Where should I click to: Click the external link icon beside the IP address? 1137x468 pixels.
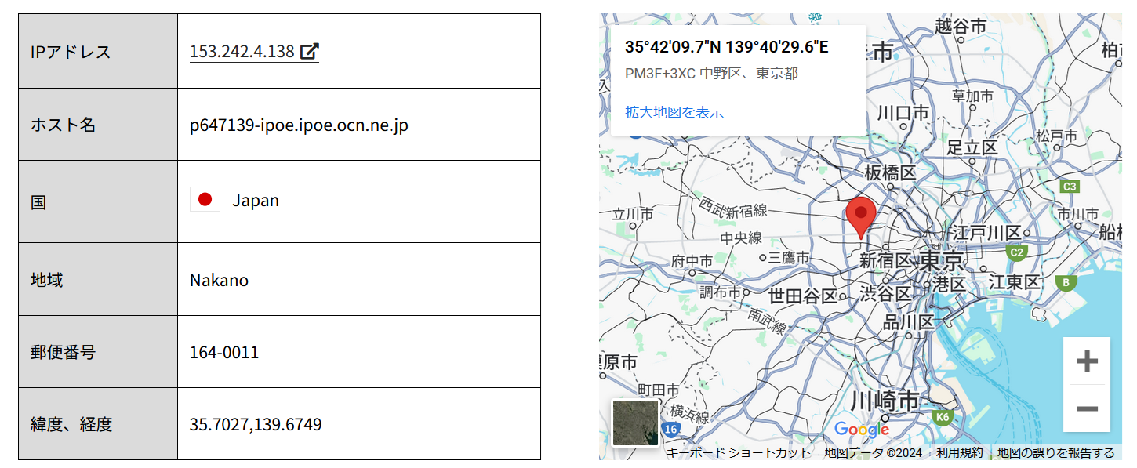(x=311, y=52)
